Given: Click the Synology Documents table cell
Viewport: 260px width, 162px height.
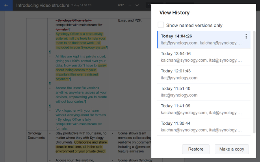Looking at the screenshot, I should coord(37,136).
